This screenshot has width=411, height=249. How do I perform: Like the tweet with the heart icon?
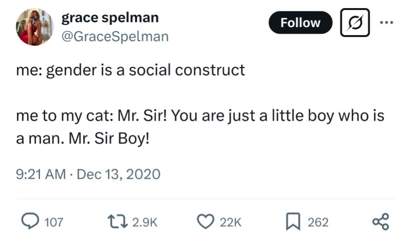click(x=206, y=221)
